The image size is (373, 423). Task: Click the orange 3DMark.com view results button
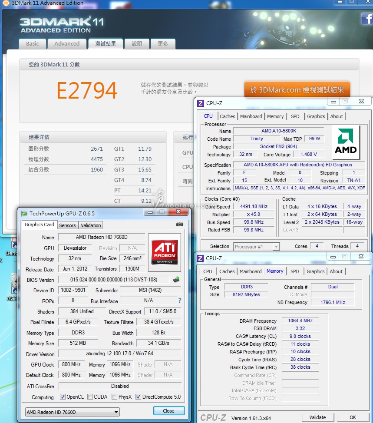[x=297, y=89]
